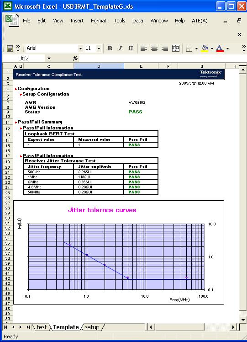Click the Borders icon
247x342 pixels.
[189, 48]
